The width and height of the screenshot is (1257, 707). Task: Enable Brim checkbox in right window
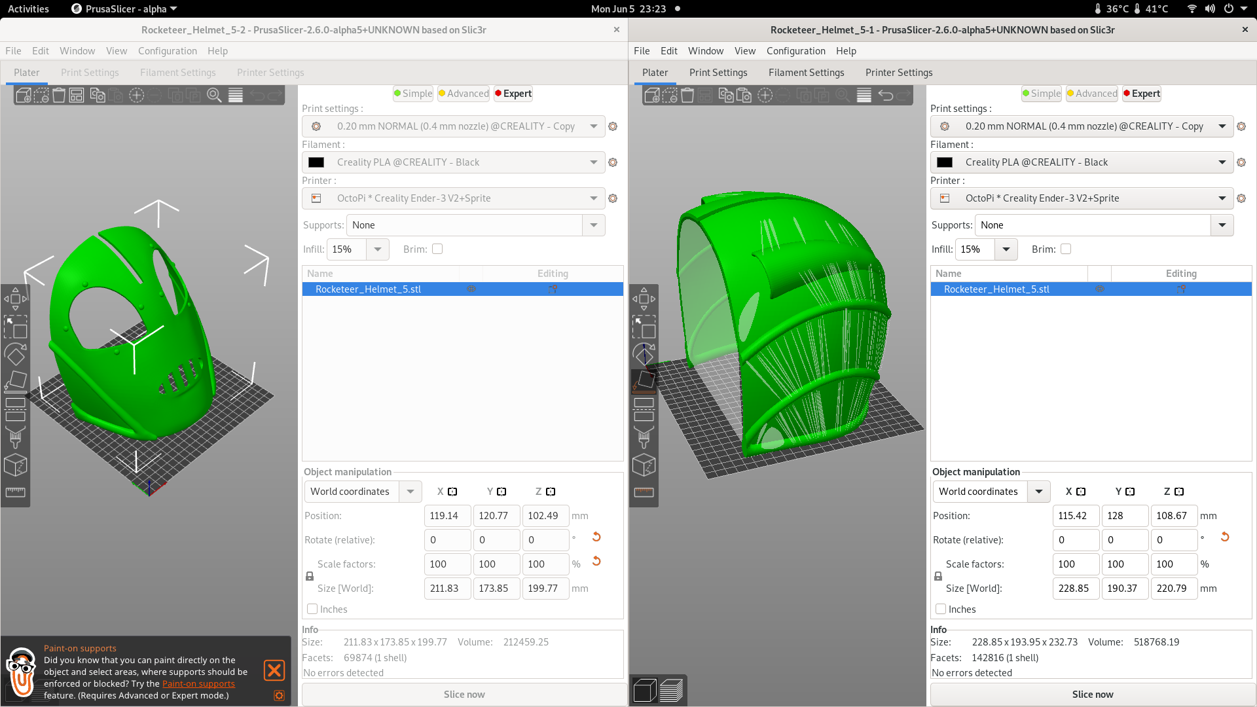click(x=1066, y=249)
